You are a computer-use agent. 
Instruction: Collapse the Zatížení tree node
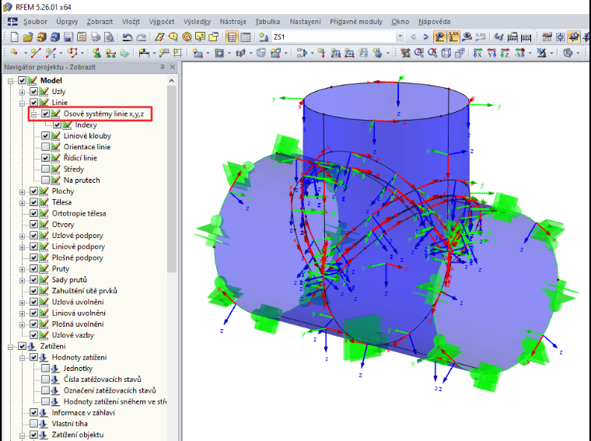pos(11,346)
